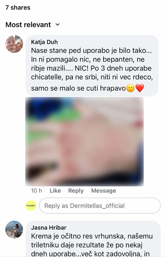
Task: Click the yellow Dermitella's page avatar
Action: coord(31,206)
